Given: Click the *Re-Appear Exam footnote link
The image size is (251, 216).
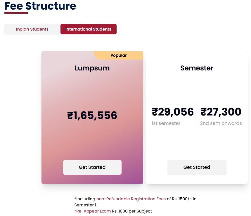Looking at the screenshot, I should [93, 211].
